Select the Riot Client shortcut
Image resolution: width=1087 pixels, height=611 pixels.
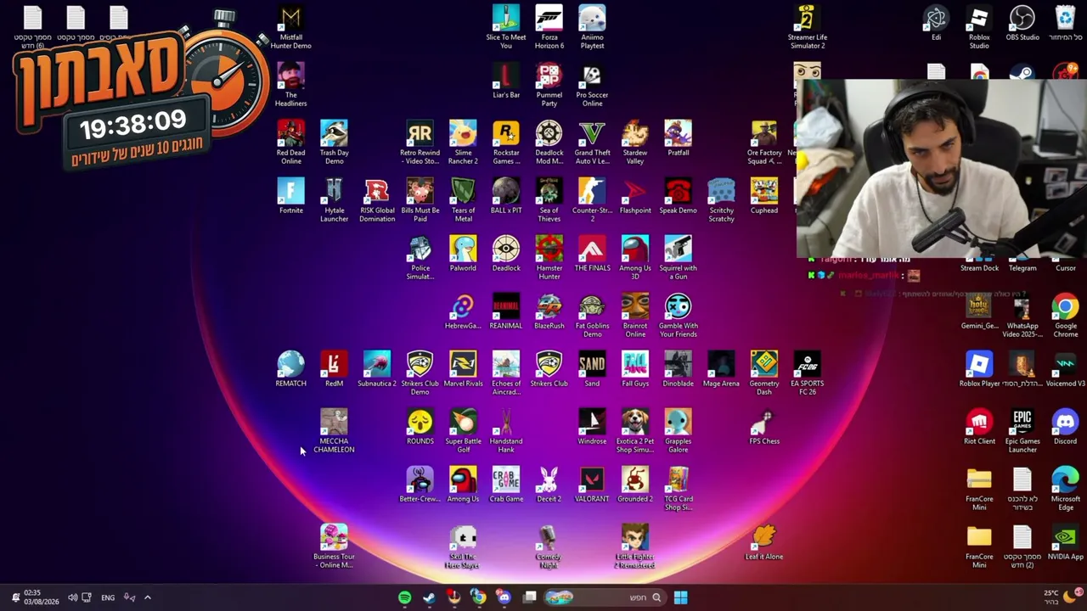tap(979, 427)
